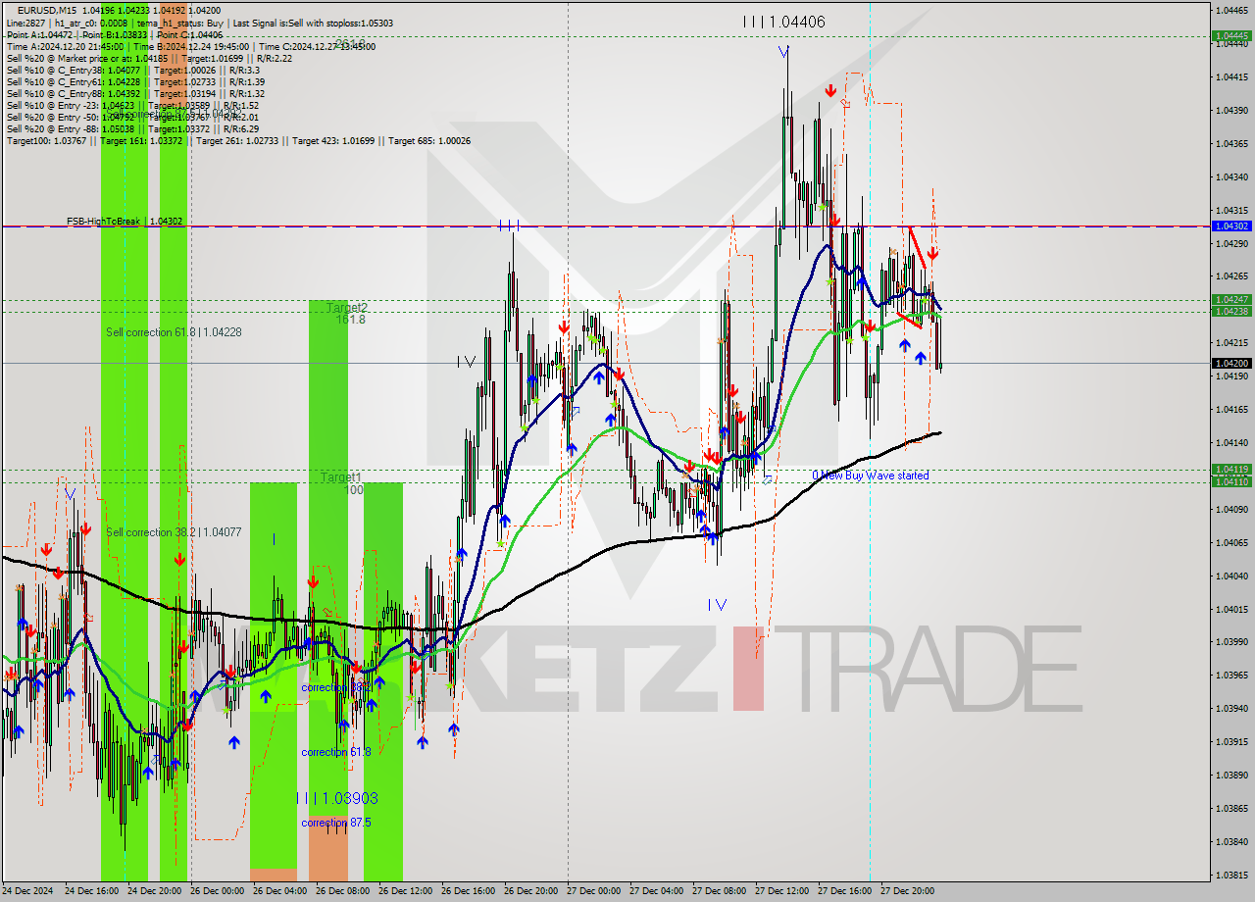Select the 'I I I 1.04406' wave label
This screenshot has height=902, width=1255.
pos(783,21)
